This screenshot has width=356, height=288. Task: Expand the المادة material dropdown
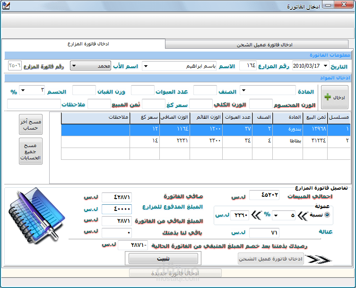(243, 90)
